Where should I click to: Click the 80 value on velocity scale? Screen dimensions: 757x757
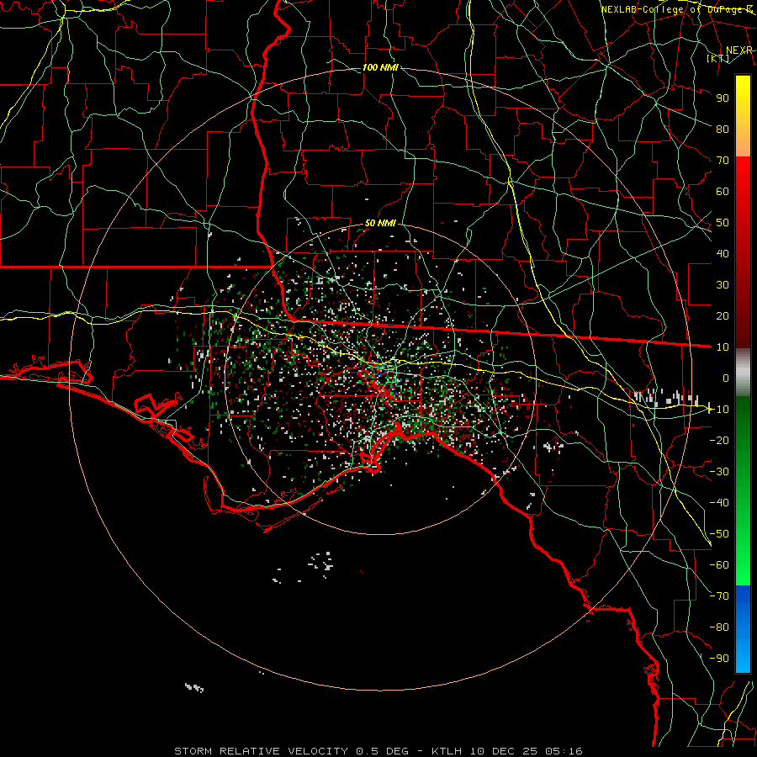pyautogui.click(x=723, y=130)
